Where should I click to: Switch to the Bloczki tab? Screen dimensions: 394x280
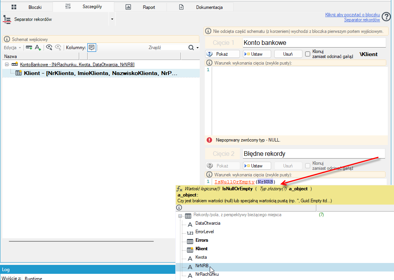coord(27,7)
